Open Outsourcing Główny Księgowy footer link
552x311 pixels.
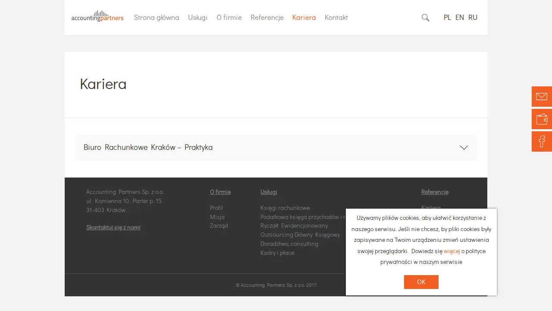coord(300,235)
